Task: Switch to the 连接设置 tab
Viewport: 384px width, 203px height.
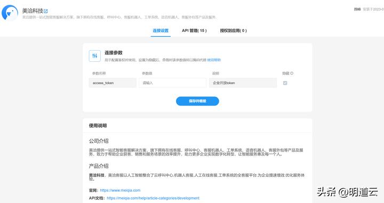Action: pyautogui.click(x=161, y=30)
